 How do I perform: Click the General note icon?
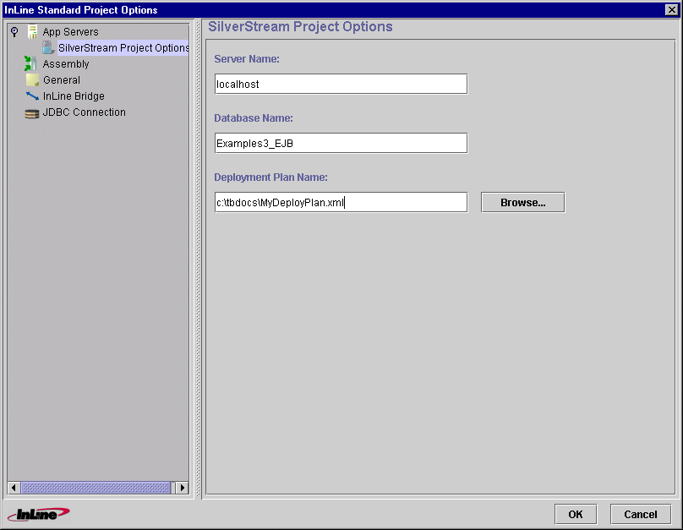32,79
